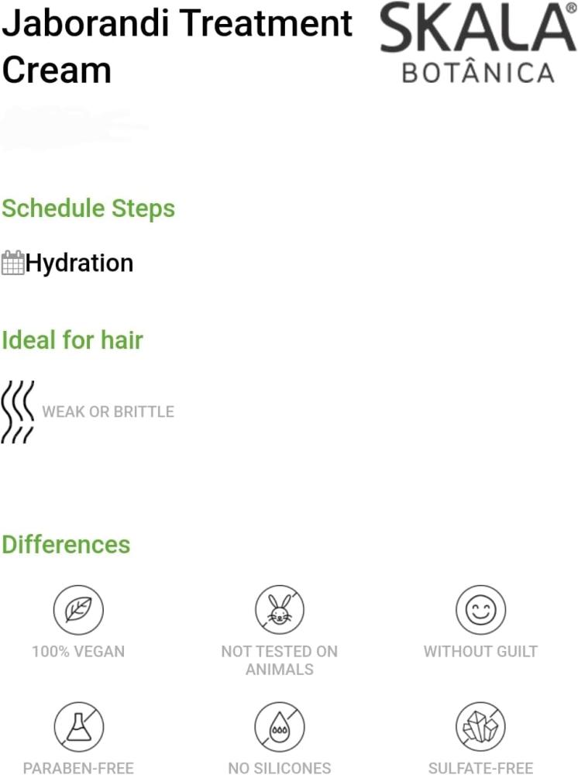The width and height of the screenshot is (578, 775).
Task: Select the Schedule Steps heading
Action: click(88, 208)
